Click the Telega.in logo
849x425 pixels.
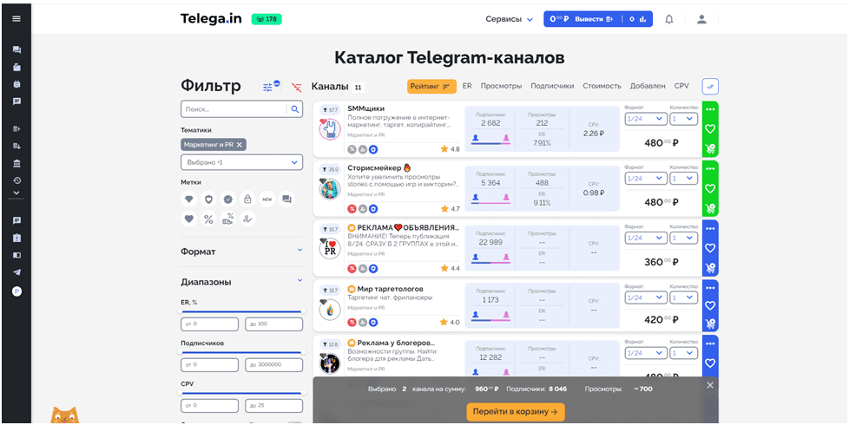(211, 19)
